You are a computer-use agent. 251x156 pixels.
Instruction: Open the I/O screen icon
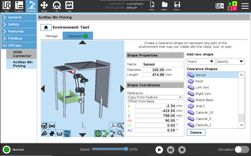pos(57,6)
